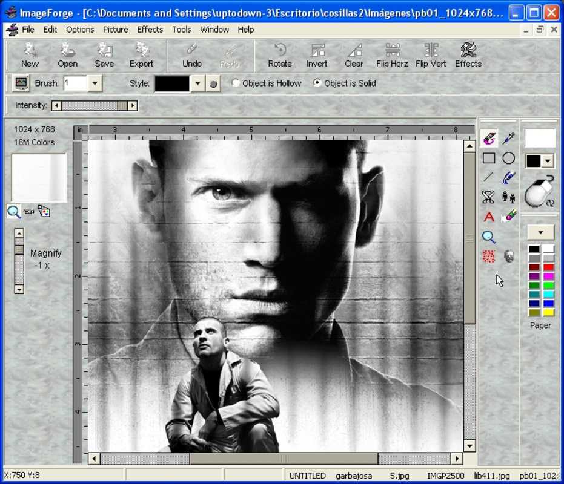Click the image preview thumbnail

(39, 178)
